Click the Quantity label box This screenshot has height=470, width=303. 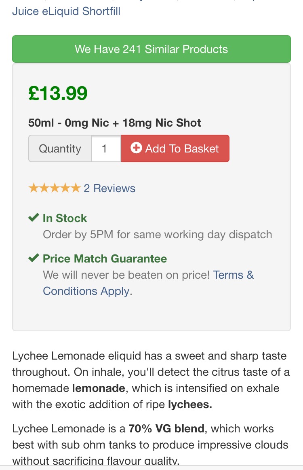tap(60, 148)
